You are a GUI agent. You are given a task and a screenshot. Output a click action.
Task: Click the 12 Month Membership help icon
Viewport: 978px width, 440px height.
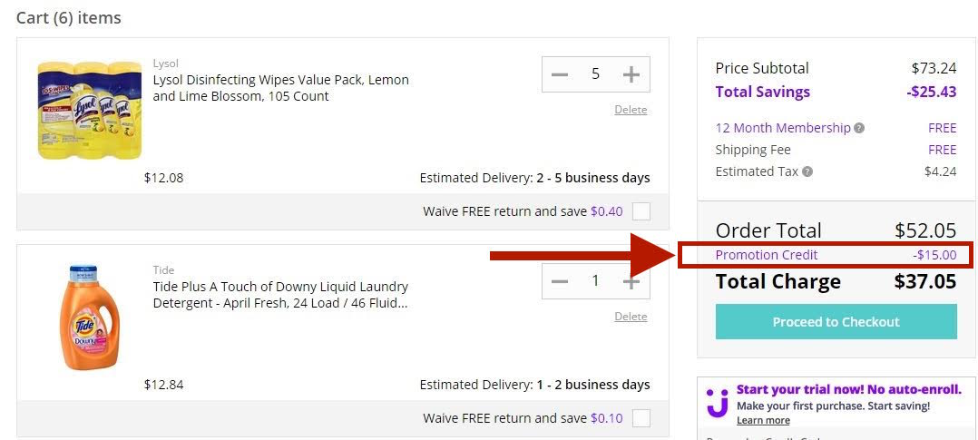point(859,129)
